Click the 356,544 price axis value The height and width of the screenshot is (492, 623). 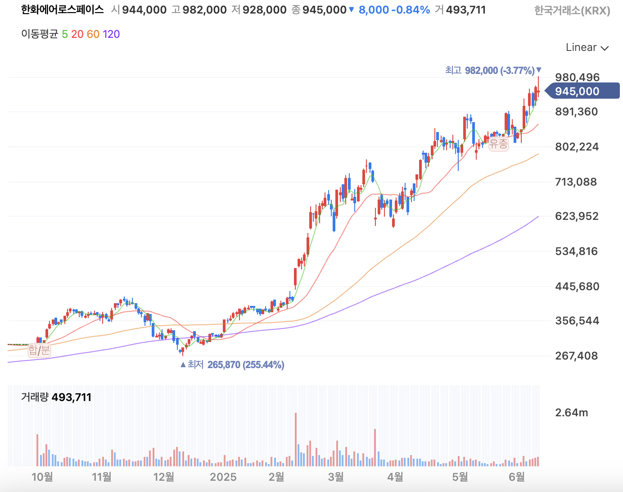pyautogui.click(x=577, y=321)
